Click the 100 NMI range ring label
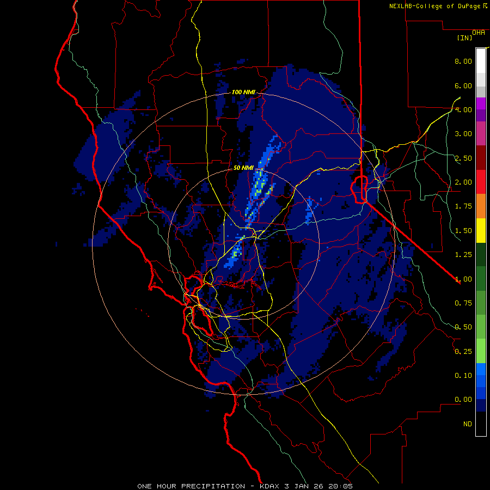The width and height of the screenshot is (490, 490). (243, 92)
